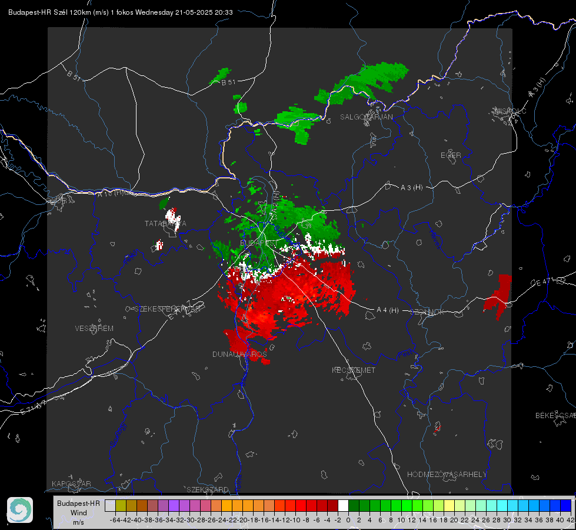Image resolution: width=576 pixels, height=530 pixels.
Task: Click the swirl logo icon beside the legend
Action: pos(20,510)
